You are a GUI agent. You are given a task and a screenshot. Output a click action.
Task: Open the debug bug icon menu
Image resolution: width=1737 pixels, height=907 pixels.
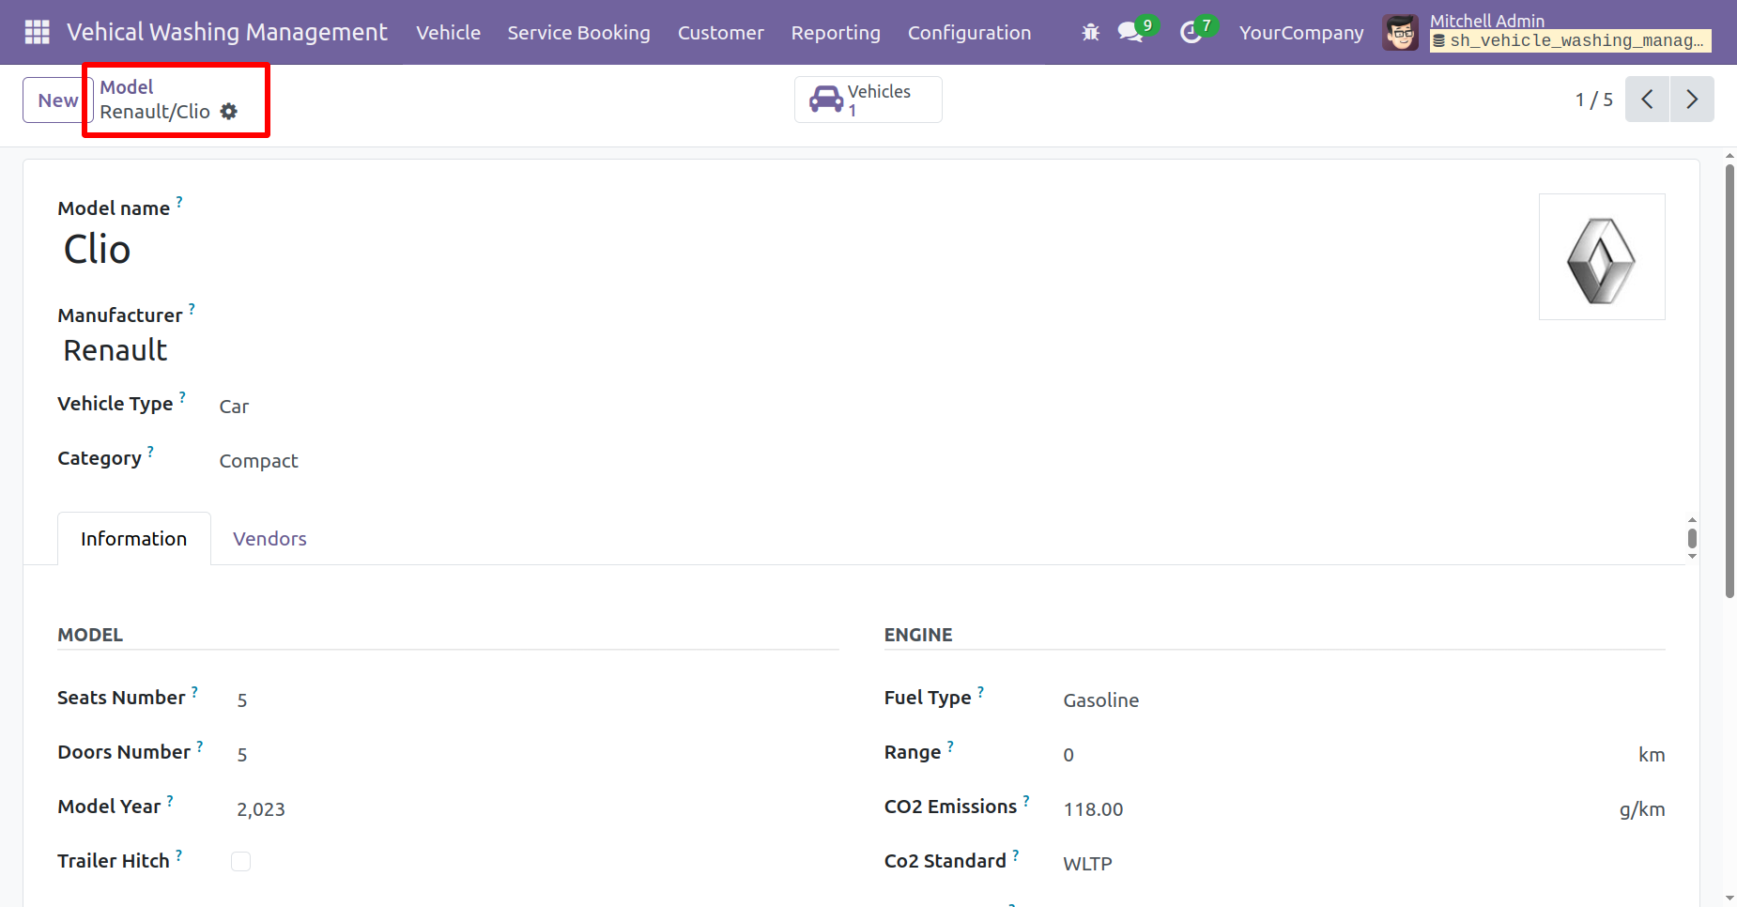coord(1090,33)
